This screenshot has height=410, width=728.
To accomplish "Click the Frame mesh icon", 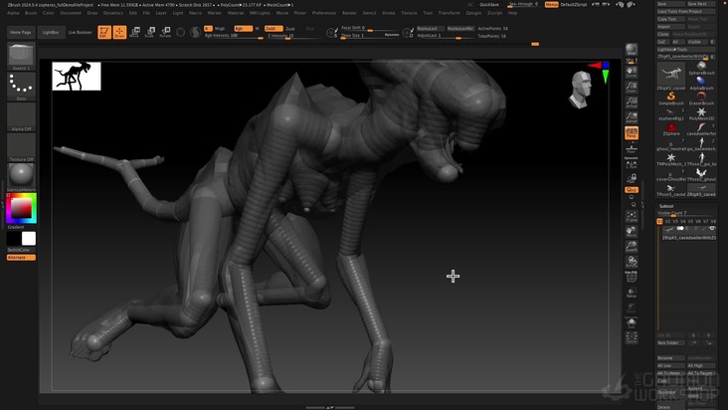I will coord(632,216).
